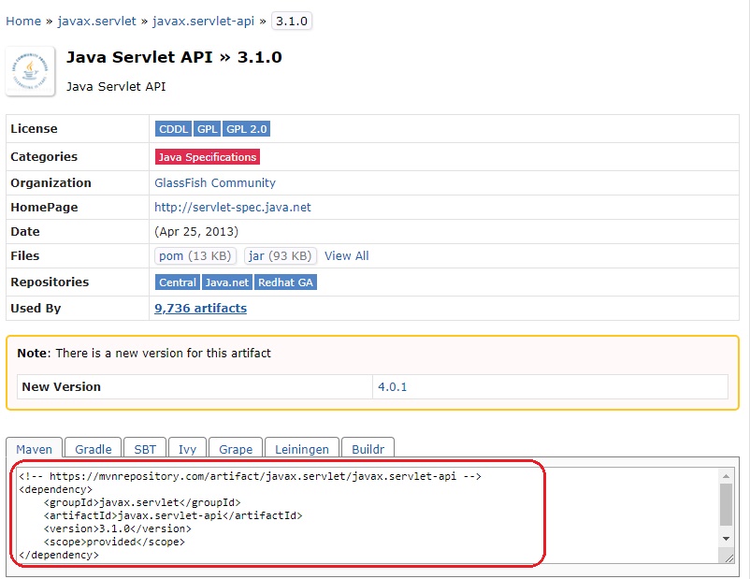
Task: Click the mvnrepository URL comment line
Action: [x=251, y=476]
